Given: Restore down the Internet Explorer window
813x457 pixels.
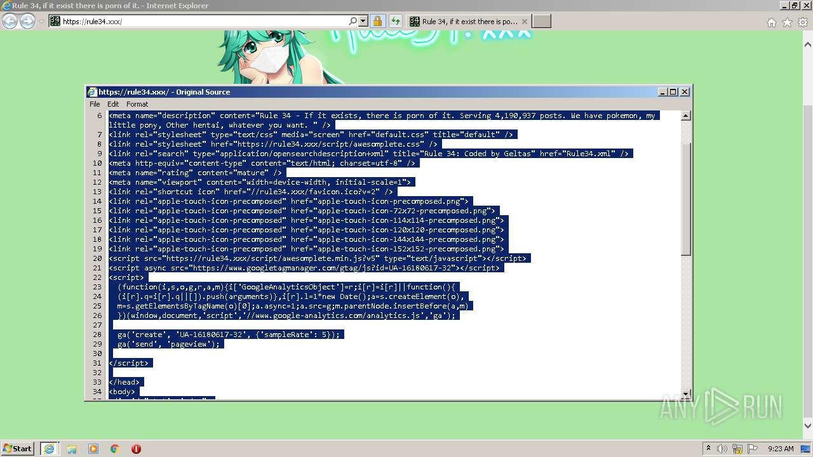Looking at the screenshot, I should 794,5.
